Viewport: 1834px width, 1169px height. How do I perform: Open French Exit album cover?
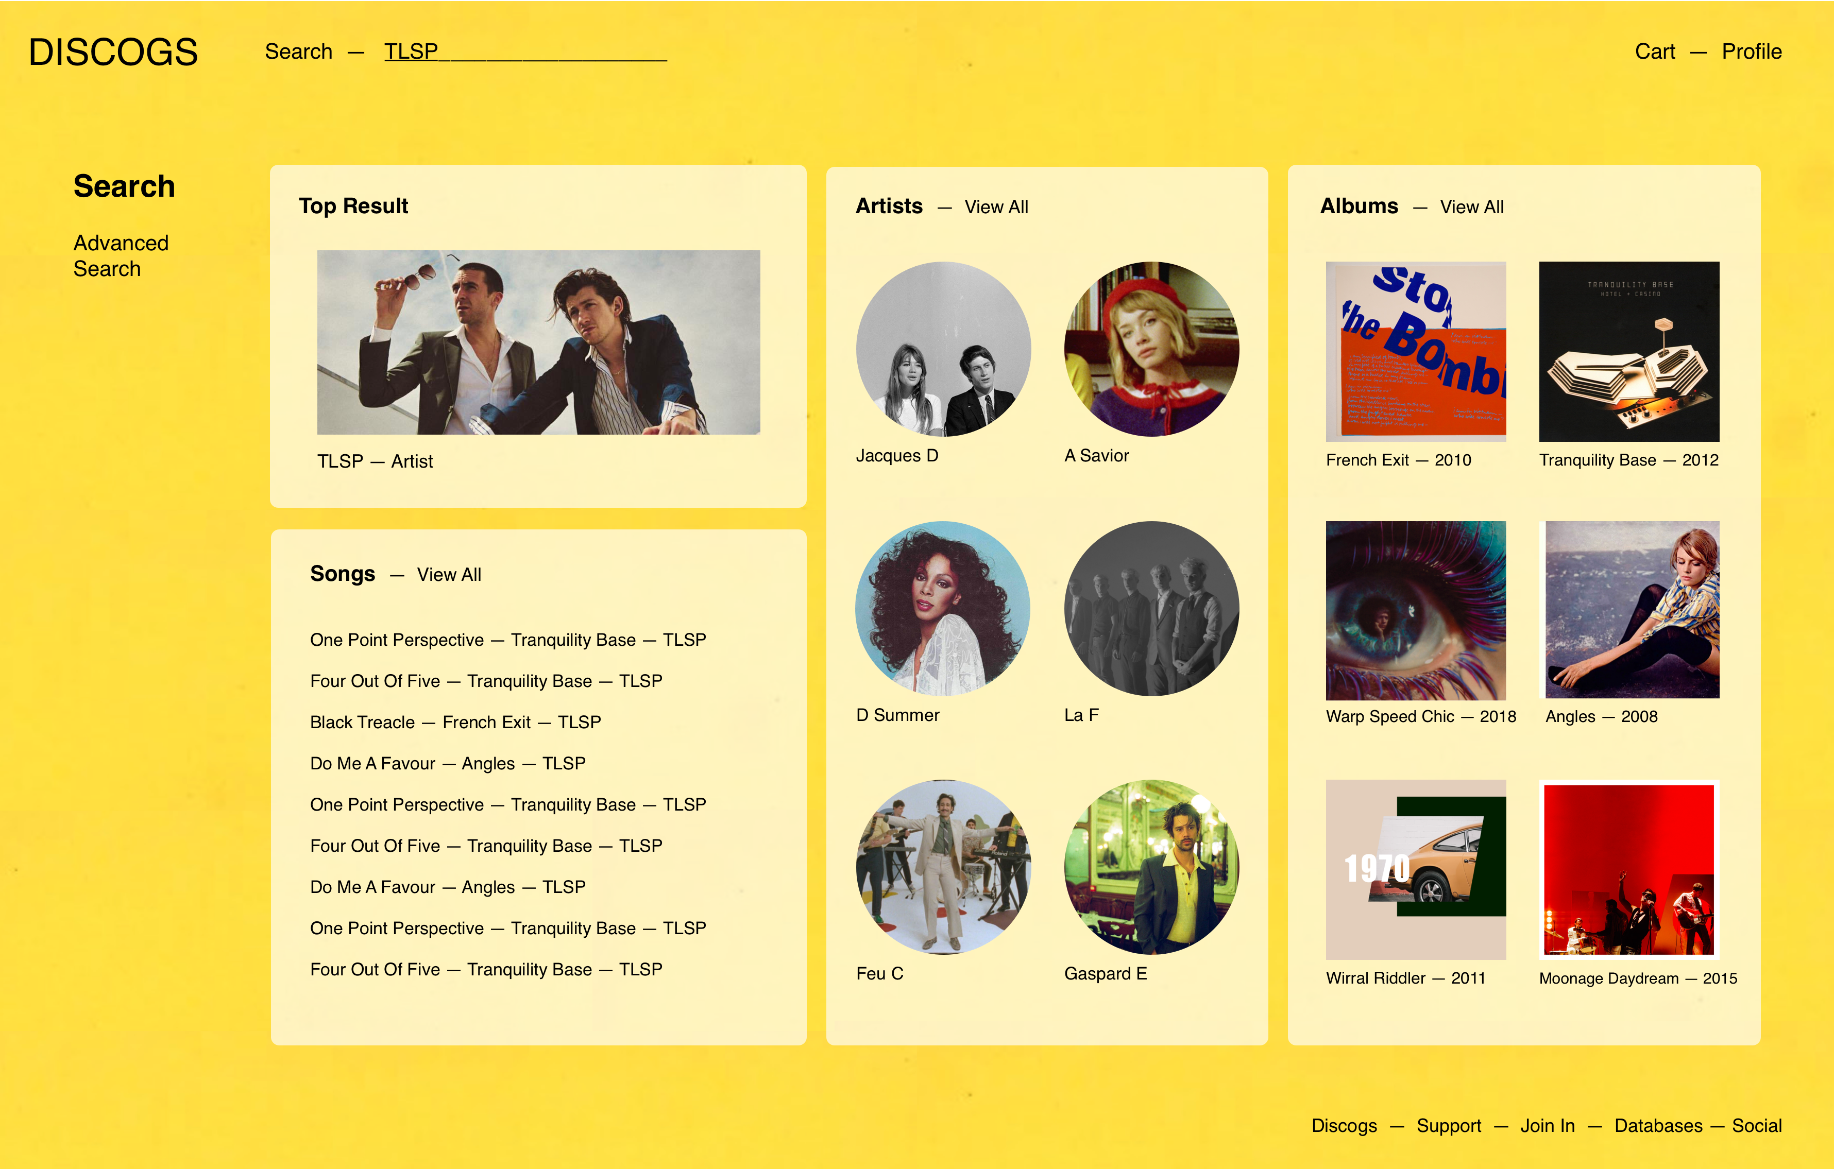(x=1416, y=352)
